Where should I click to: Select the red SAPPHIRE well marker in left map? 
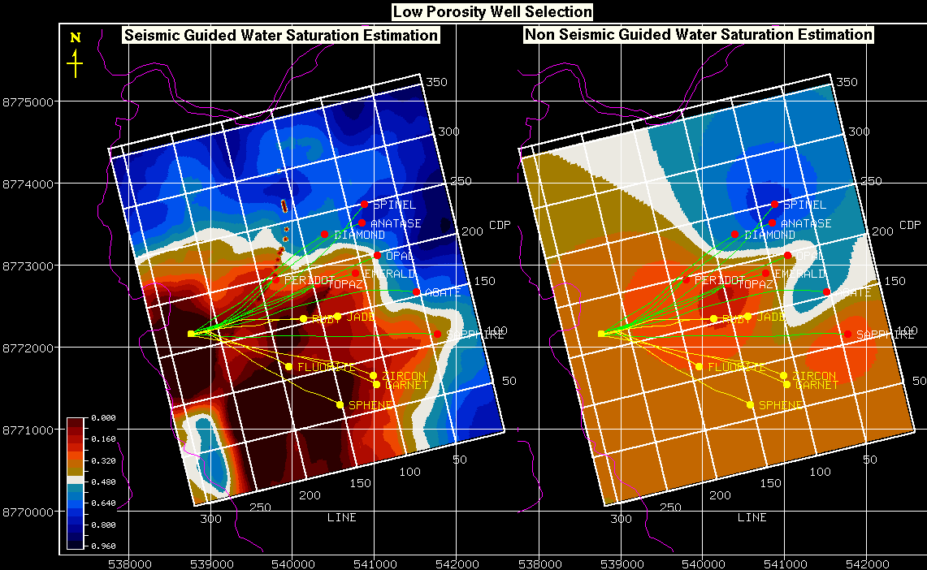point(437,334)
